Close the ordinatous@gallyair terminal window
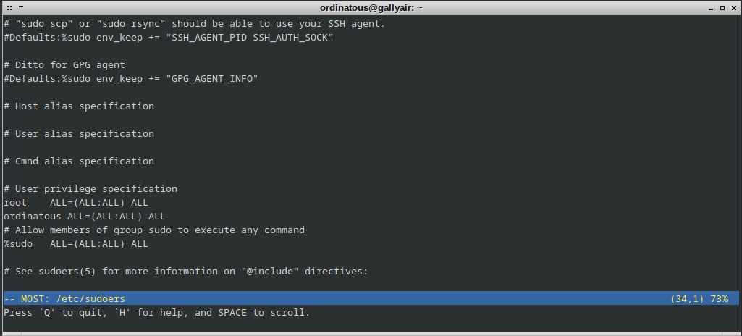Screen dimensions: 742x336 click(x=734, y=7)
